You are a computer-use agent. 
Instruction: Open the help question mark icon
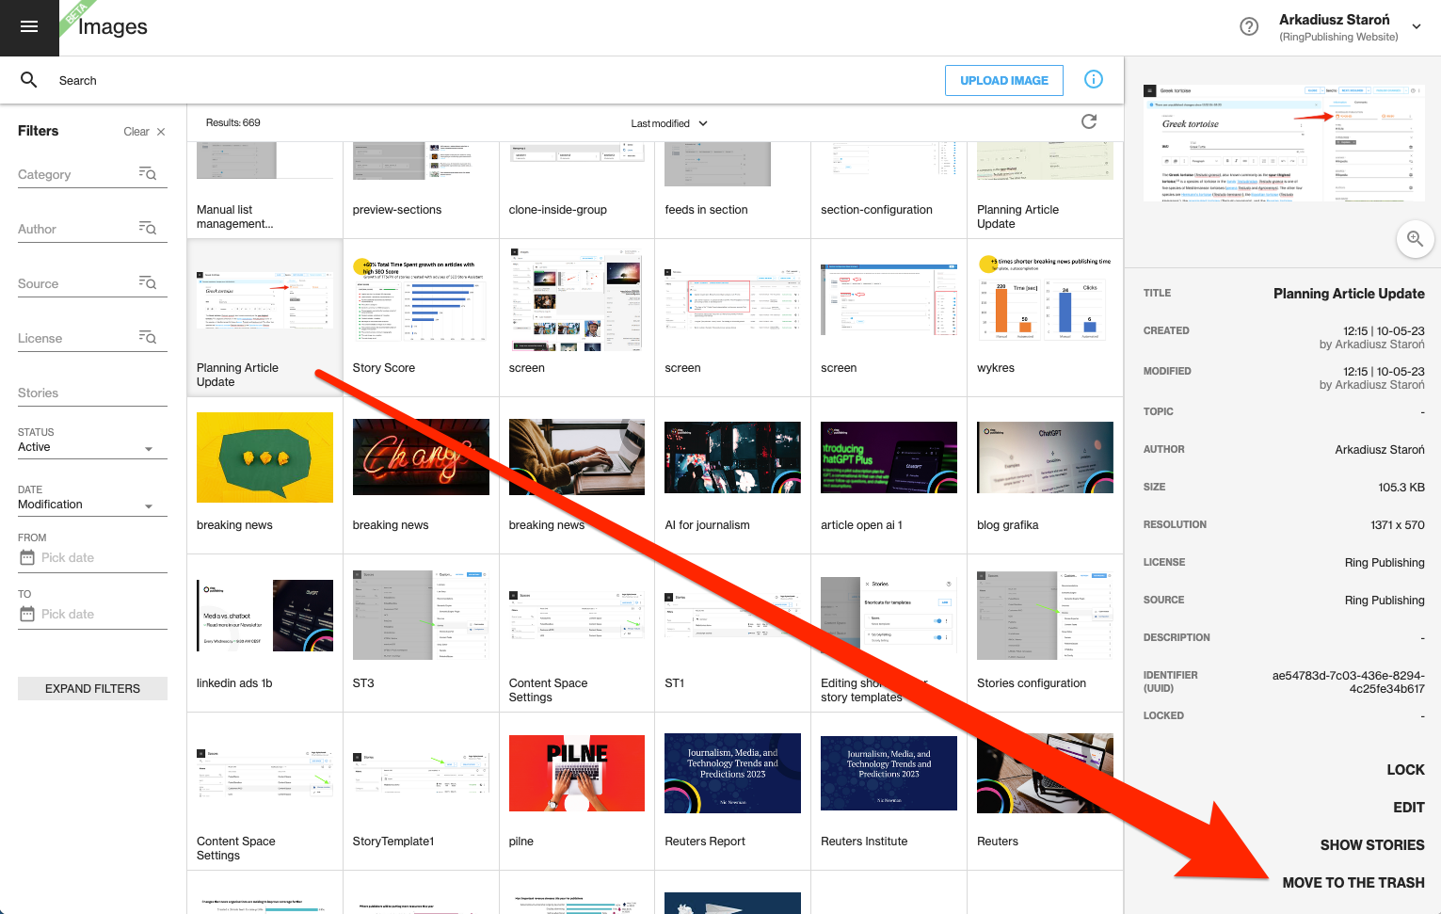pyautogui.click(x=1249, y=26)
